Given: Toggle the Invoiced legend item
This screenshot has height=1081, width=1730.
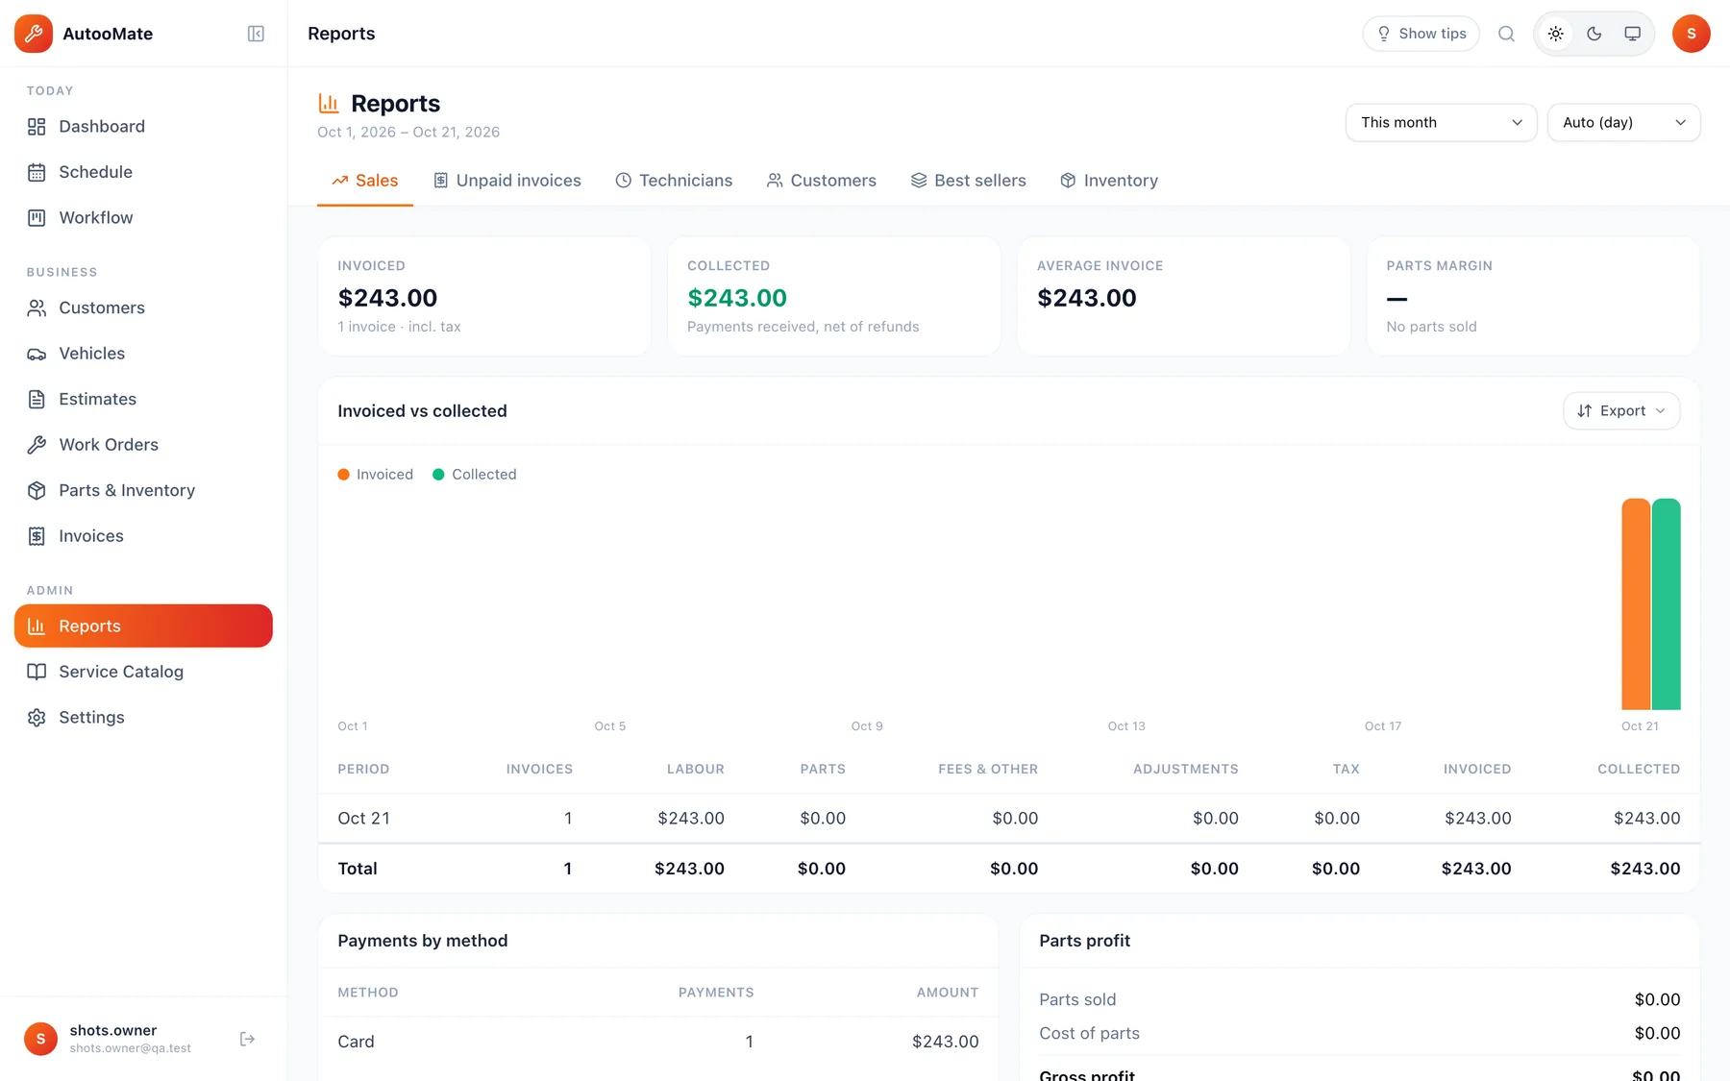Looking at the screenshot, I should point(375,475).
